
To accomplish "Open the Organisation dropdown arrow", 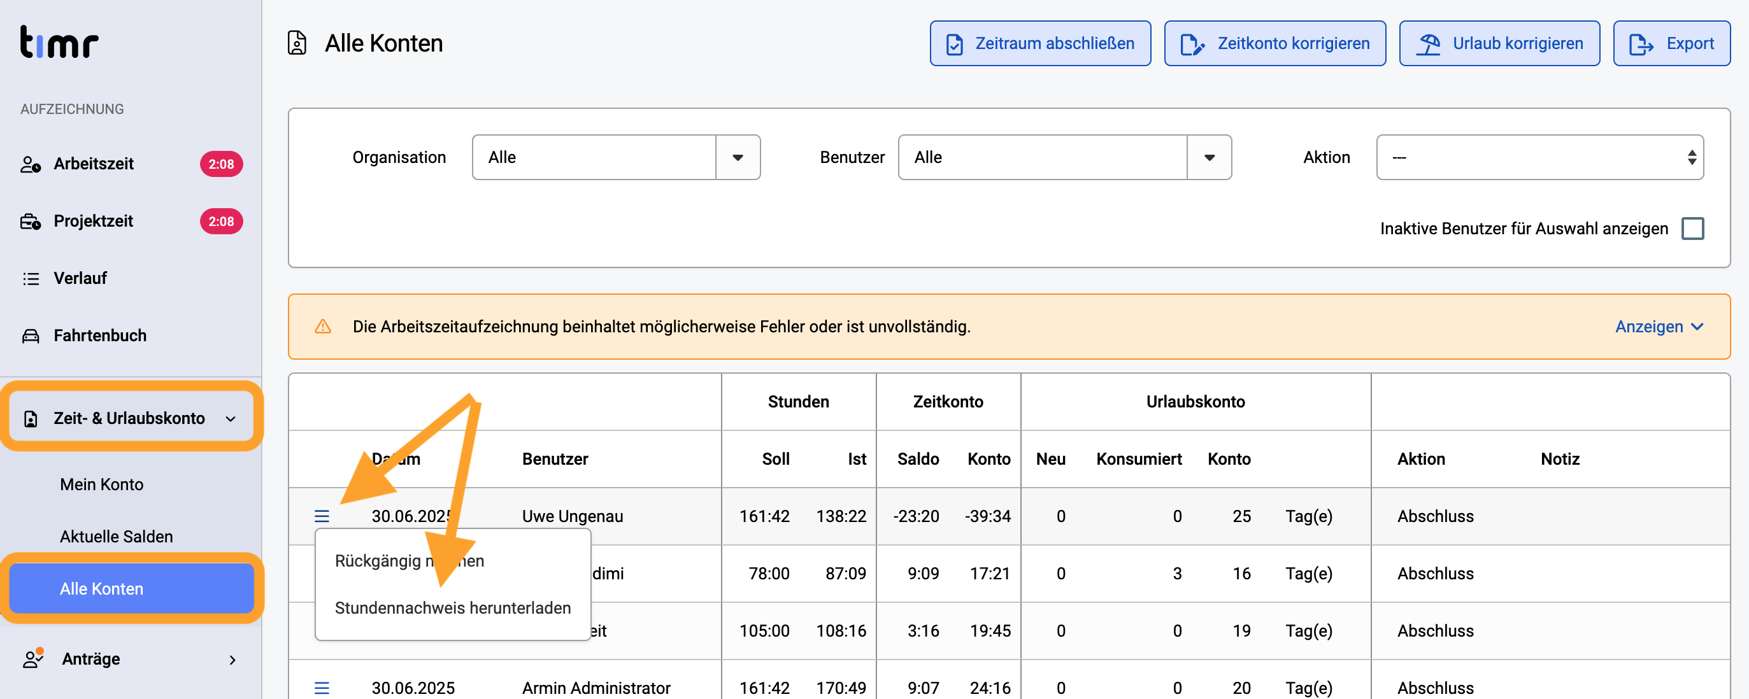I will click(x=738, y=157).
